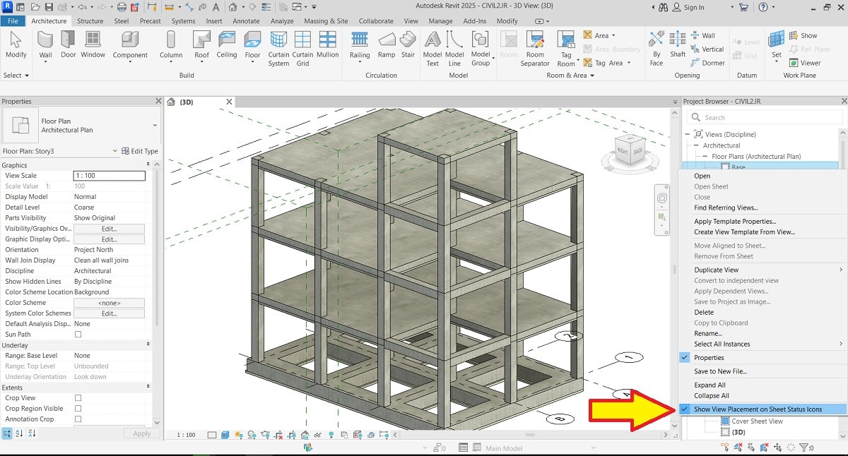Toggle the Crop View checkbox
This screenshot has width=848, height=456.
pos(78,398)
